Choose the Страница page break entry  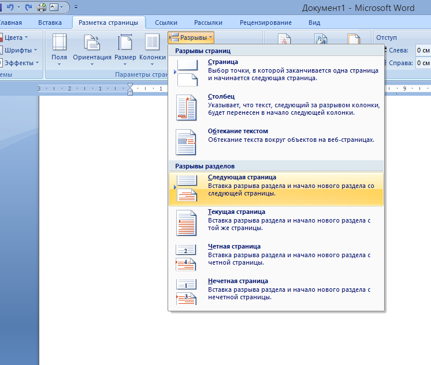tap(276, 73)
